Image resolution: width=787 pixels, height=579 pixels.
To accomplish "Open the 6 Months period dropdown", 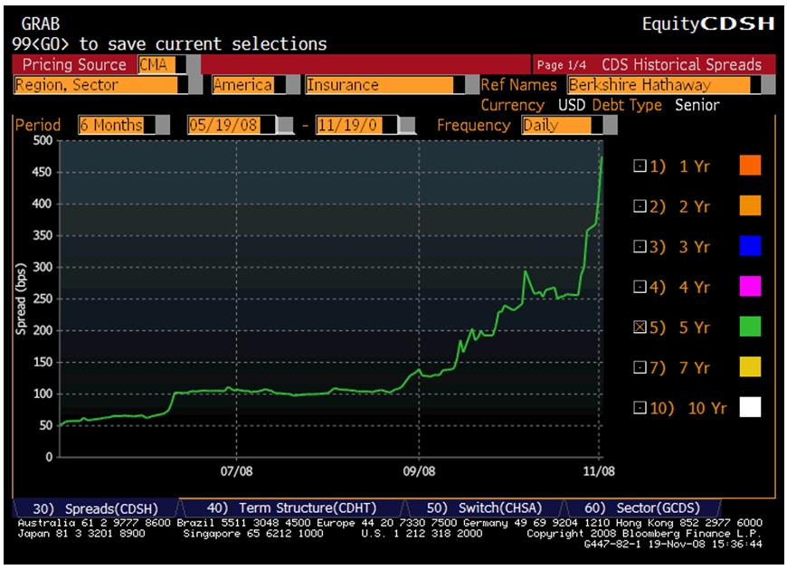I will (163, 125).
